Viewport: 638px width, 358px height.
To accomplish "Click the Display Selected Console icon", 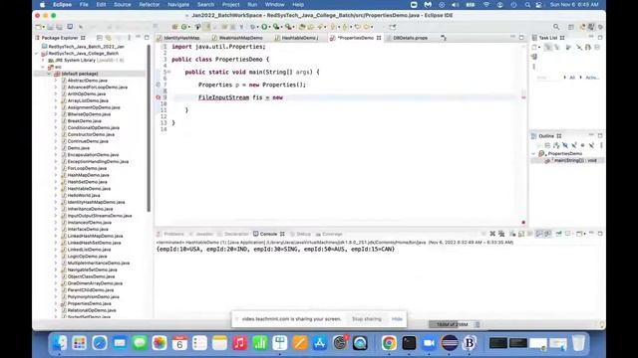I will 568,234.
